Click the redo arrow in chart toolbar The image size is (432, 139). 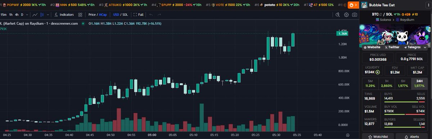pos(159,15)
